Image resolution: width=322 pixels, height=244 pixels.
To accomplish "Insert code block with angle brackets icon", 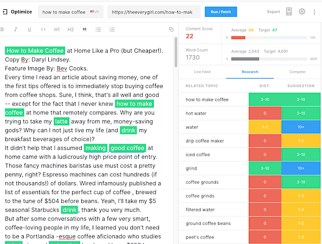I will (x=43, y=30).
